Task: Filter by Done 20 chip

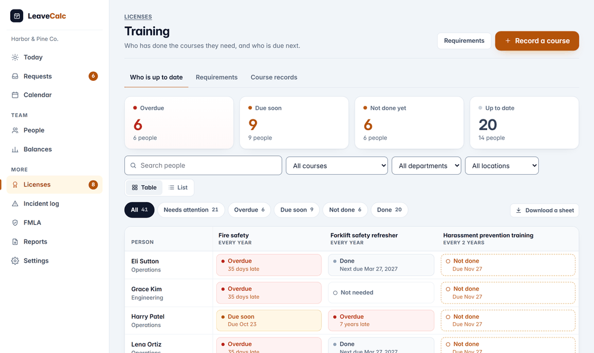Action: [389, 210]
